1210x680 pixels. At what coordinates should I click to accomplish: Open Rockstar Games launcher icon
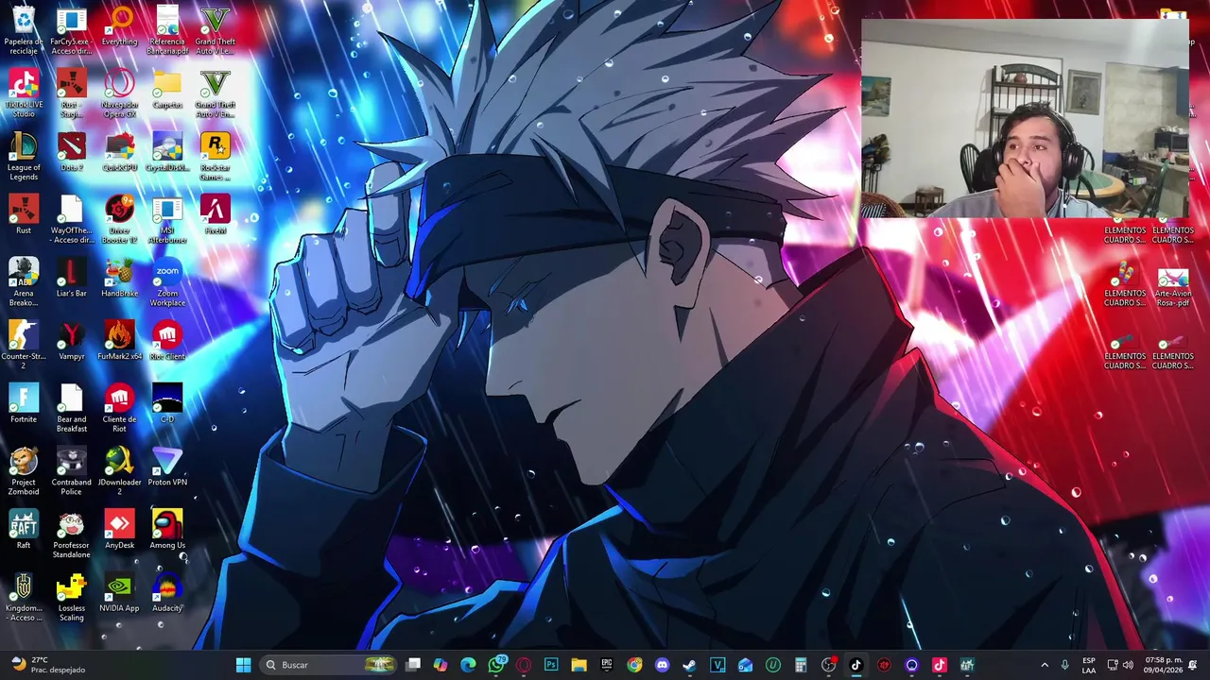tap(216, 156)
